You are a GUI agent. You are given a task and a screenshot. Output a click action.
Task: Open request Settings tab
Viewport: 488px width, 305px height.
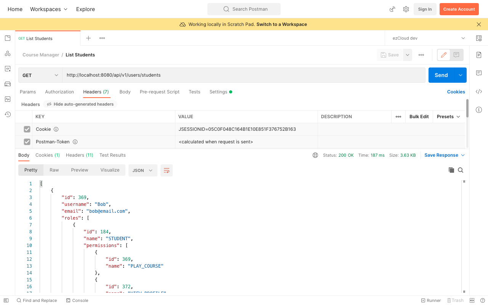221,92
